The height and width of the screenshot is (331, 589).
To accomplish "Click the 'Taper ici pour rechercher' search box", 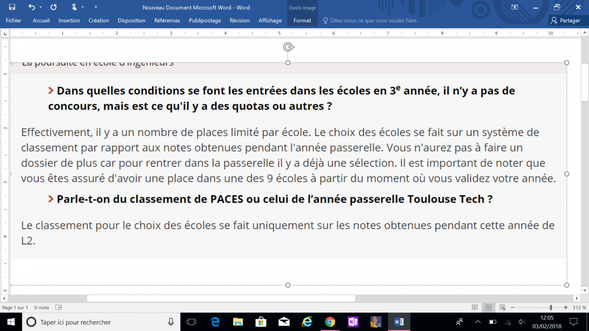I will [101, 322].
